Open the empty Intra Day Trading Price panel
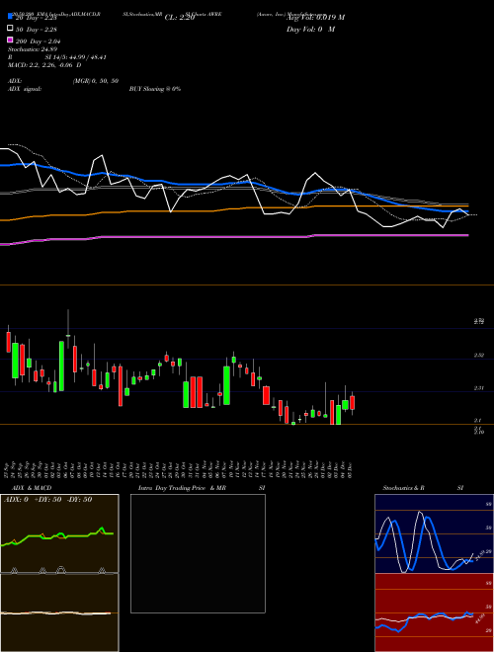494x652 pixels. [198, 553]
